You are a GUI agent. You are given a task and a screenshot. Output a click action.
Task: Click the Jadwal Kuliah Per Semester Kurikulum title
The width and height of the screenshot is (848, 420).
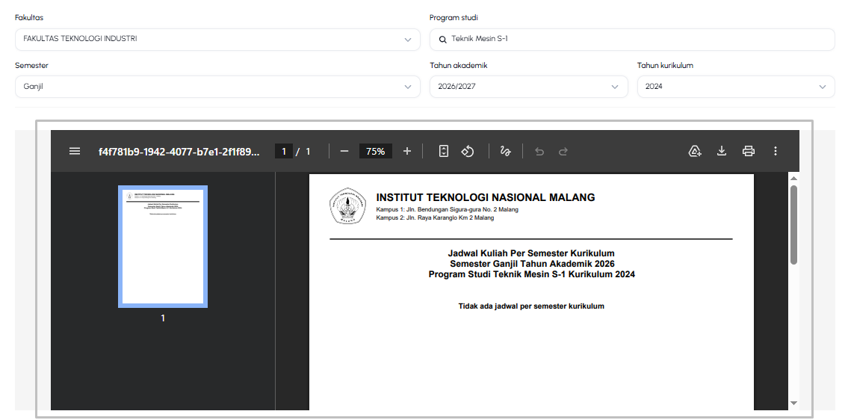click(531, 253)
